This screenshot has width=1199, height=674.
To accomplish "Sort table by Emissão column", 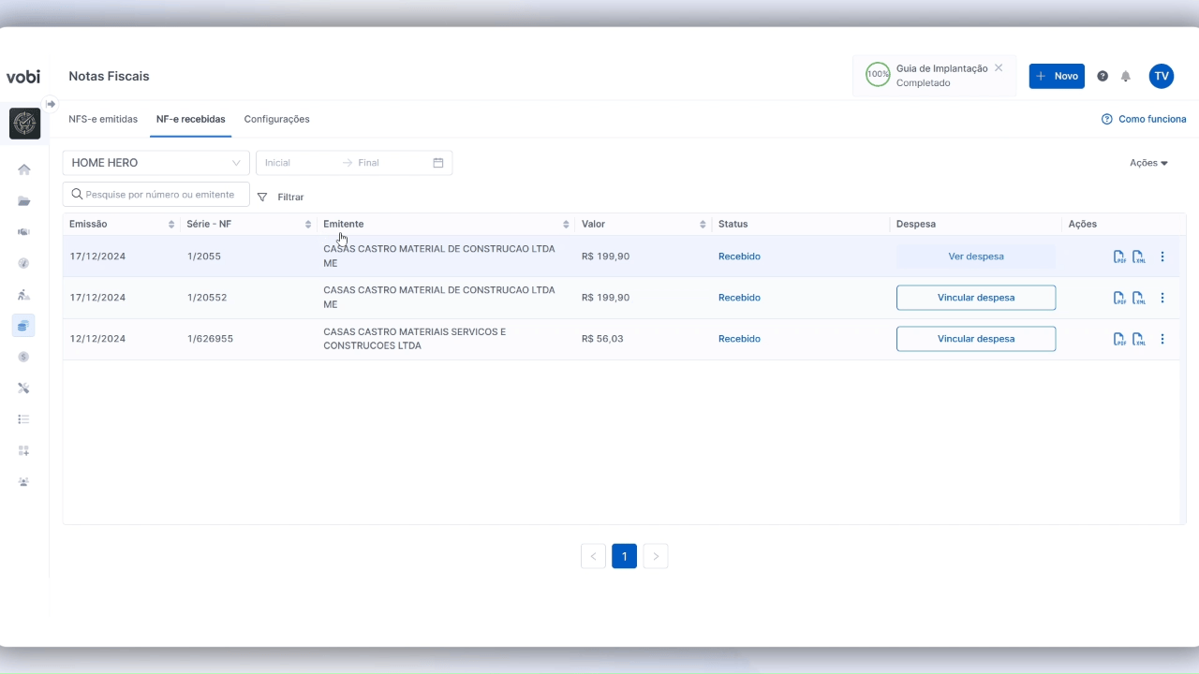I will [x=171, y=225].
